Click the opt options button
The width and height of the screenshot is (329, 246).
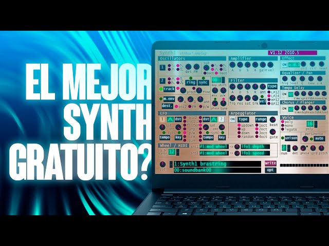[270, 170]
